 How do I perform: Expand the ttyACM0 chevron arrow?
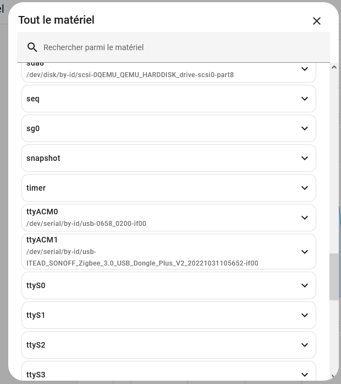(305, 218)
